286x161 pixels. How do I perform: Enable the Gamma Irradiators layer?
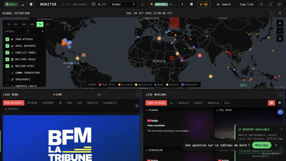pos(7,73)
